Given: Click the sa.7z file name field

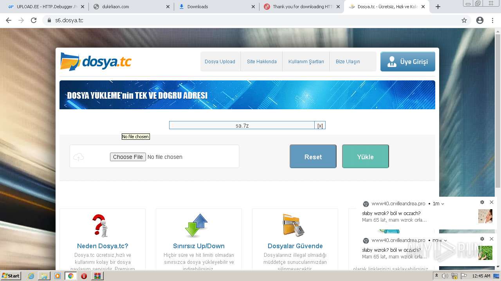Looking at the screenshot, I should click(x=242, y=126).
